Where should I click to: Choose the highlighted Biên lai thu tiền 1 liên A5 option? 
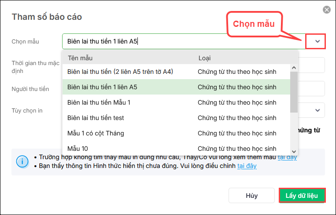coord(102,87)
